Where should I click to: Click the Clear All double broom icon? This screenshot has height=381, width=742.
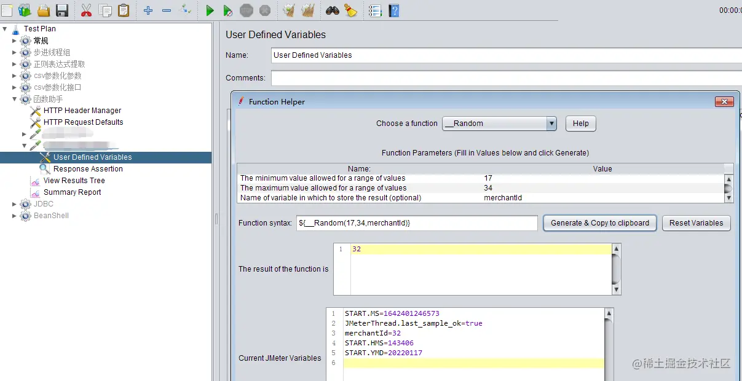(x=308, y=10)
